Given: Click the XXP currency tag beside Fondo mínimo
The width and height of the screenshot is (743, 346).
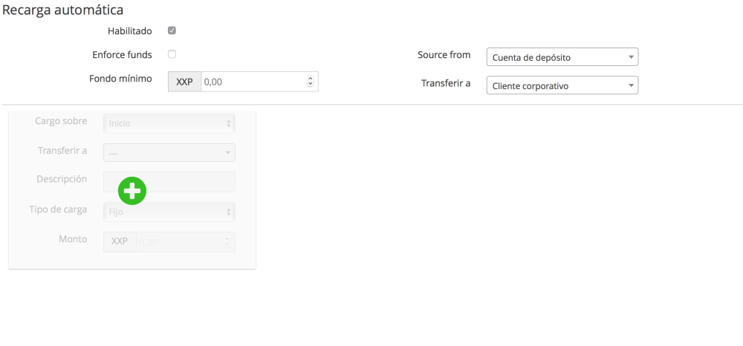Looking at the screenshot, I should click(x=184, y=82).
